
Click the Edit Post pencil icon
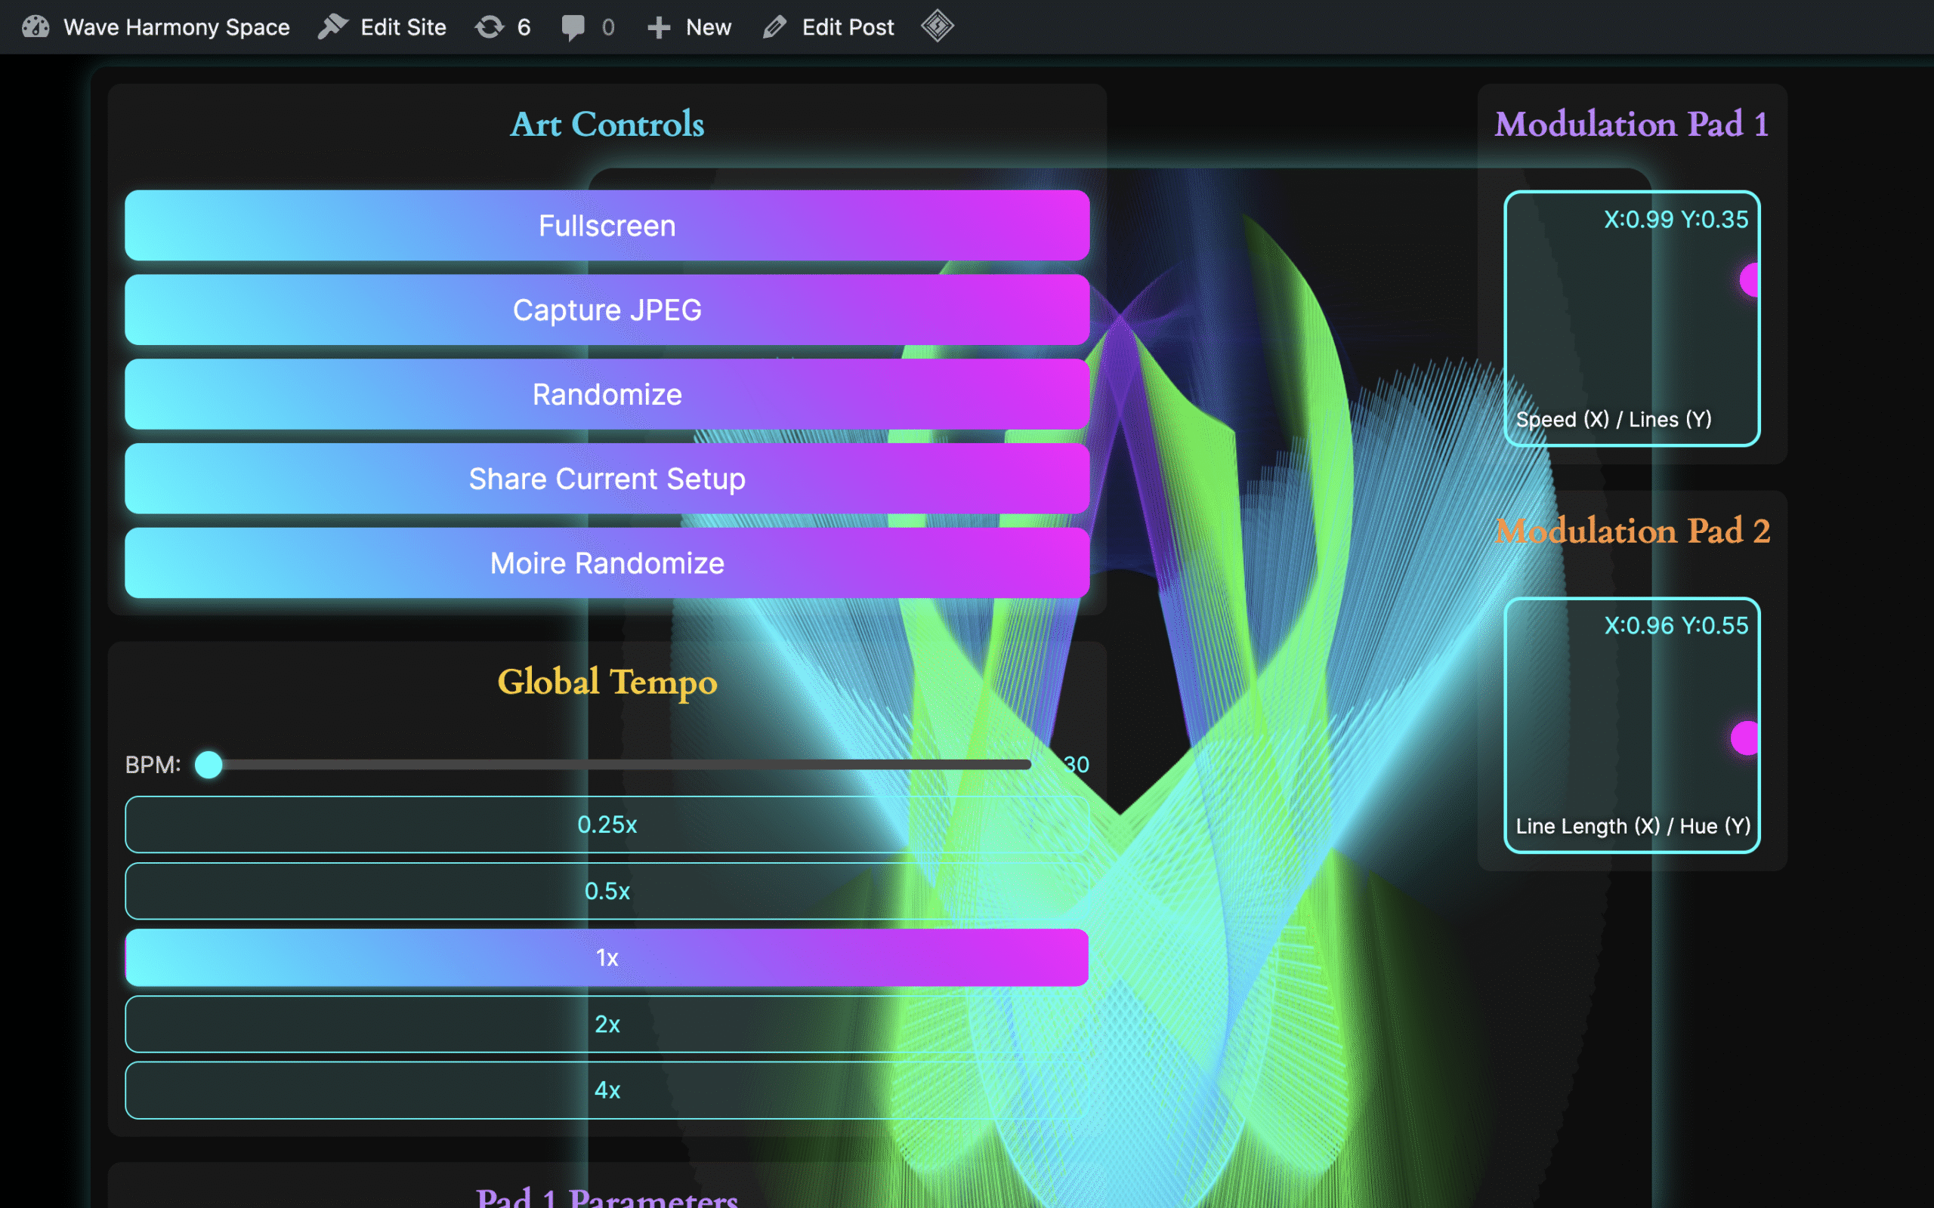(x=774, y=27)
